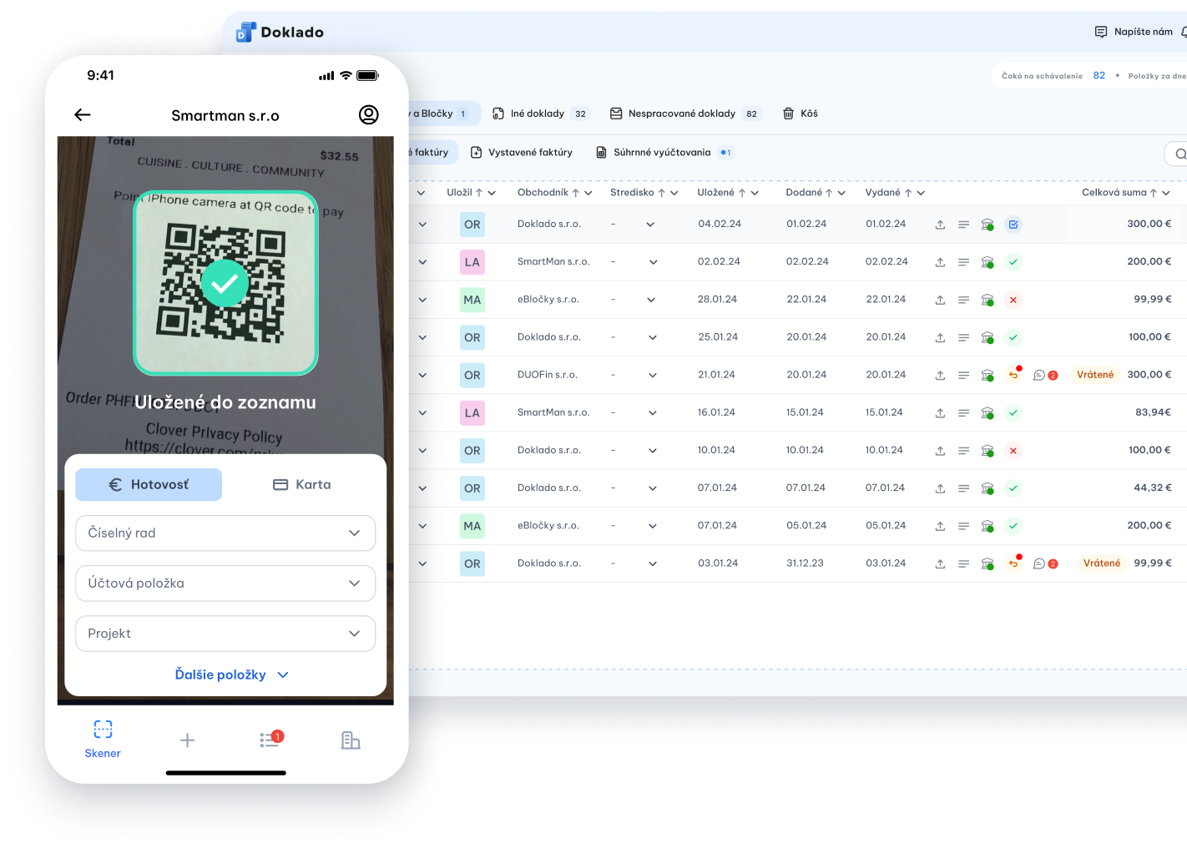Click LA avatar in 02.02.24 row
The image size is (1187, 849).
(472, 262)
